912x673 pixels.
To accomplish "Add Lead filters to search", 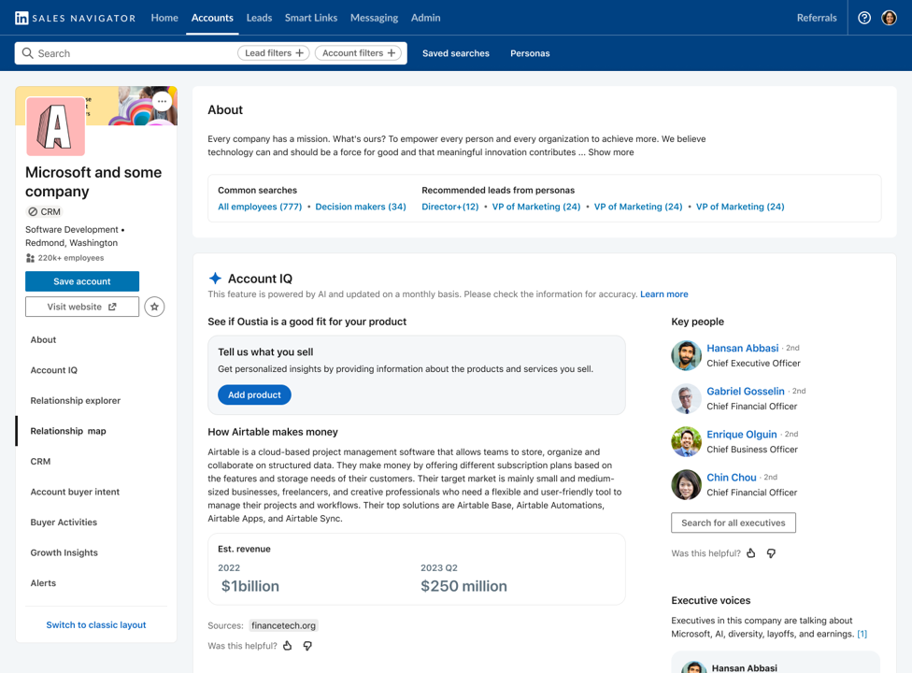I will (274, 53).
